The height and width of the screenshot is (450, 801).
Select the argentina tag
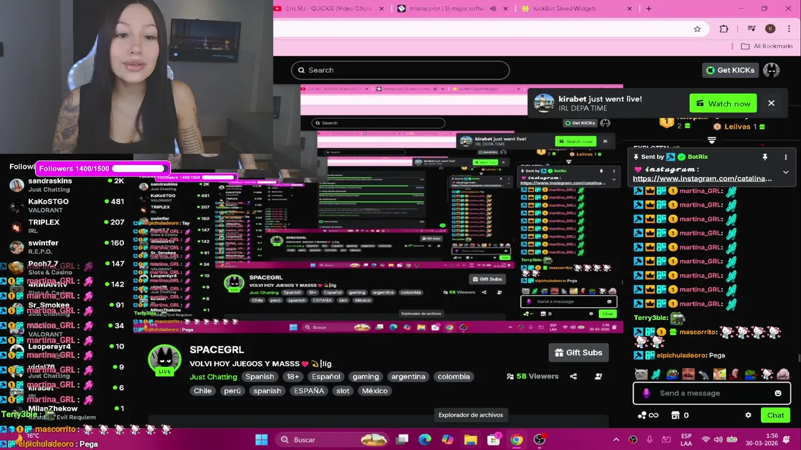tap(408, 376)
